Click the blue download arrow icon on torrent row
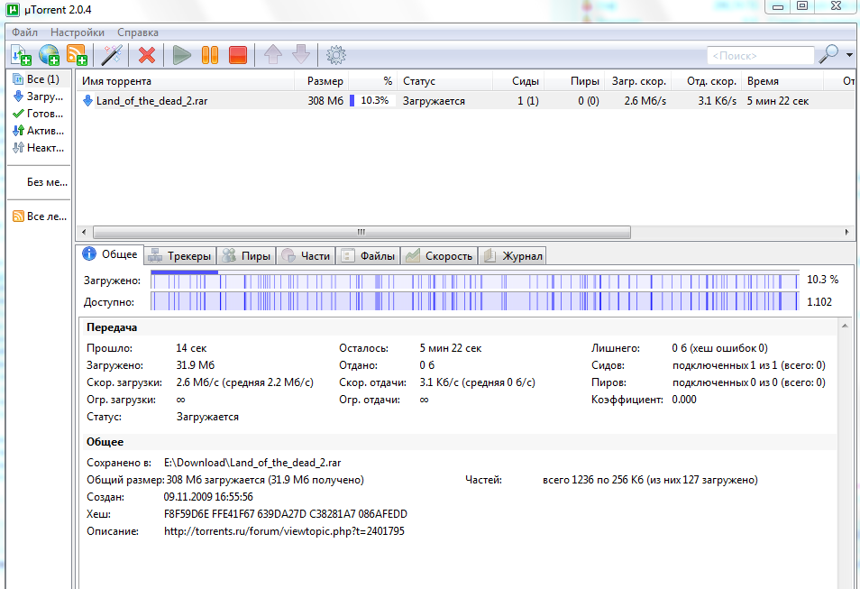860x589 pixels. coord(87,101)
